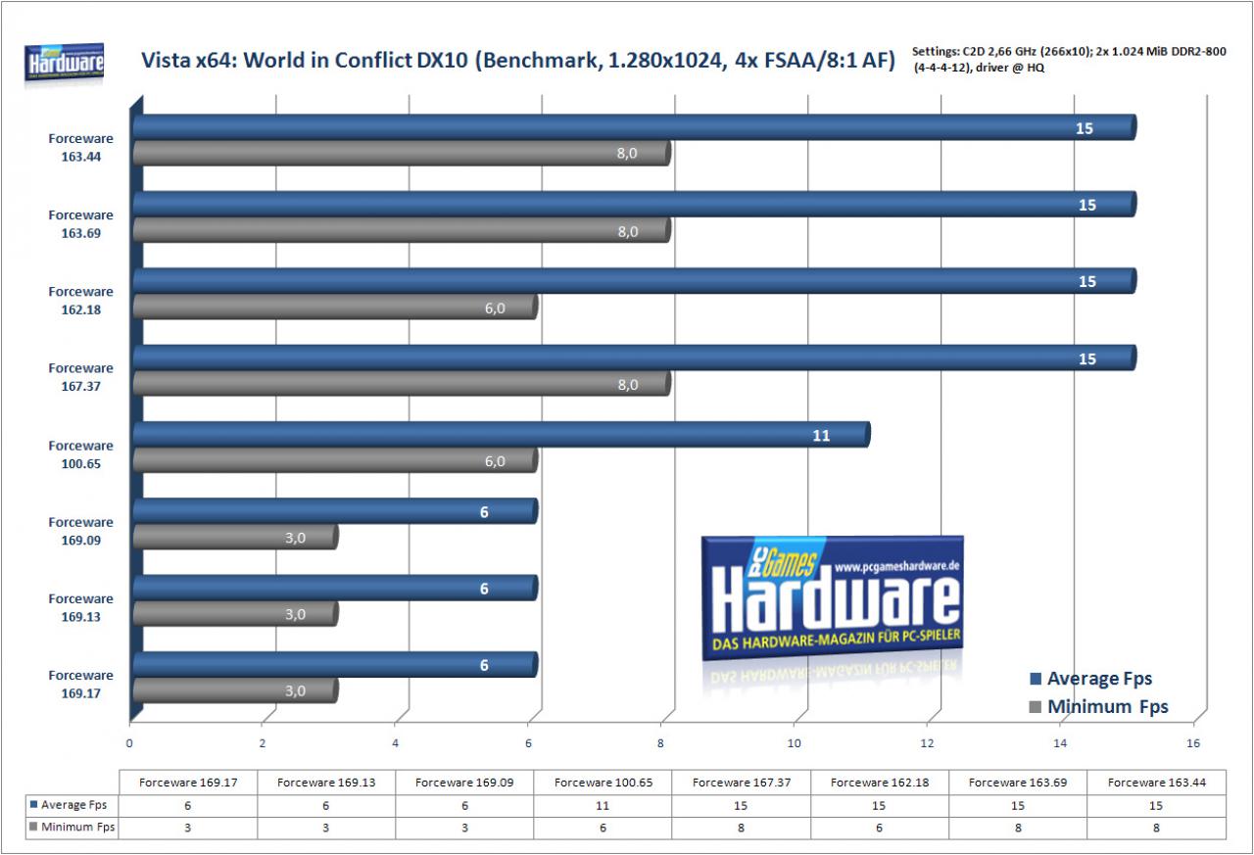Click the blue Average Fps bar for Forceware 167.37
The height and width of the screenshot is (855, 1254).
[x=634, y=357]
